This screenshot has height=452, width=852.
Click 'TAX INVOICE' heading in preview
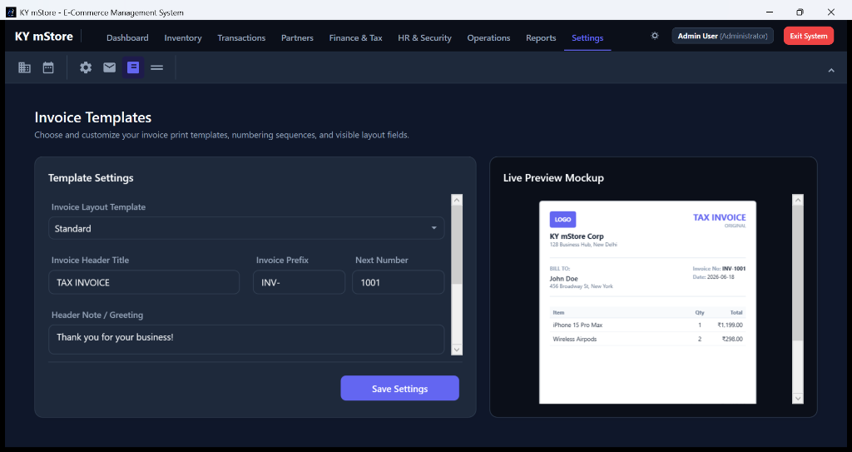[x=720, y=217]
